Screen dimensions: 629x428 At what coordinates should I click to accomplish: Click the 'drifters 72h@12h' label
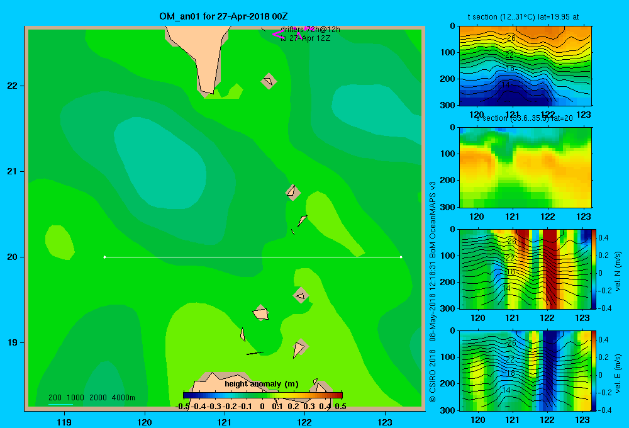pyautogui.click(x=310, y=30)
